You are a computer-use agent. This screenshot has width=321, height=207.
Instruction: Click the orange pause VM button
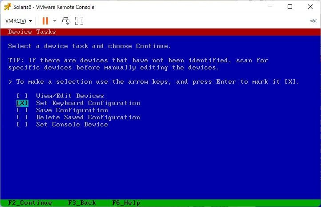pos(45,20)
